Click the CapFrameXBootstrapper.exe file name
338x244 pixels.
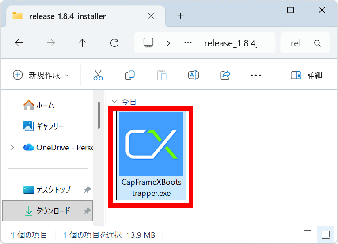click(x=151, y=187)
